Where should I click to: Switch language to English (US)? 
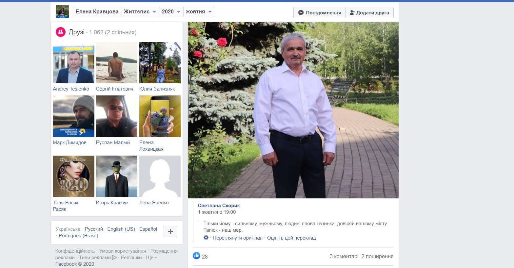tap(121, 229)
